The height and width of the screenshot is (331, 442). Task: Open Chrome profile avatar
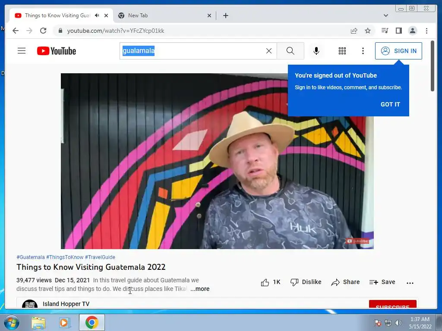413,31
